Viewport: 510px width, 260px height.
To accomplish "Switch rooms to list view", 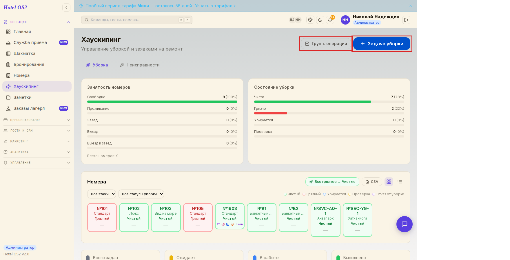I will (x=400, y=182).
